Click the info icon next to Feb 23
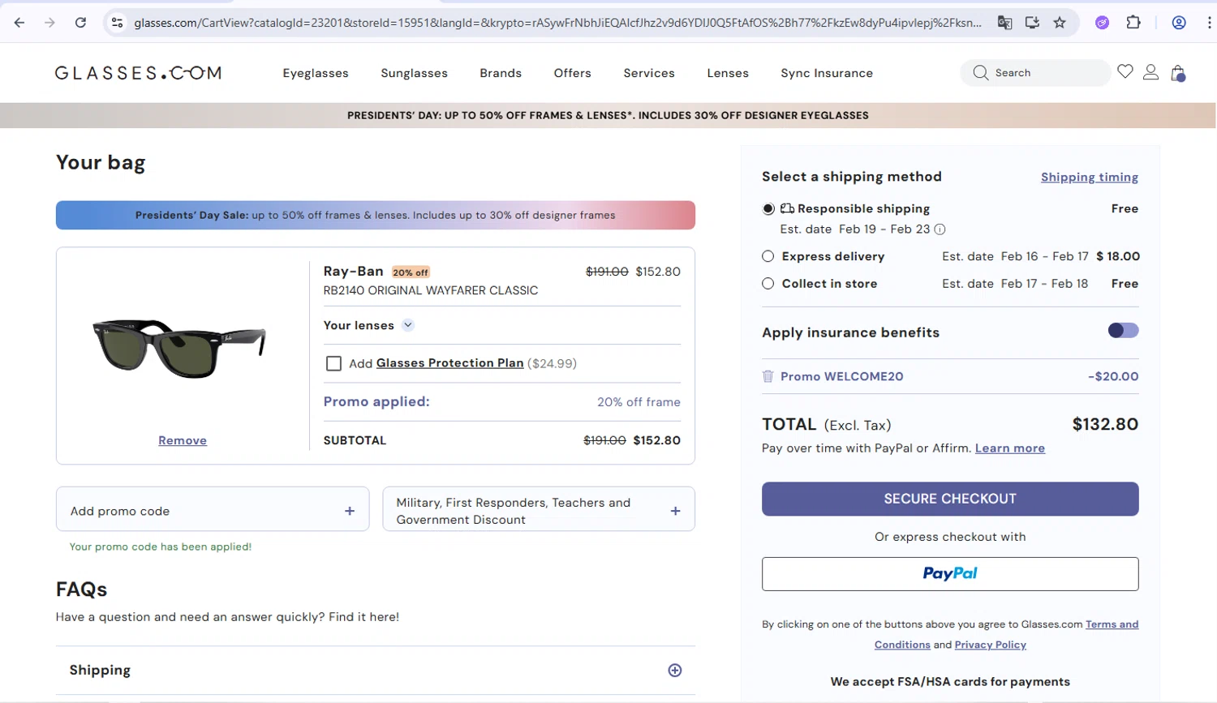The width and height of the screenshot is (1217, 703). [x=940, y=229]
